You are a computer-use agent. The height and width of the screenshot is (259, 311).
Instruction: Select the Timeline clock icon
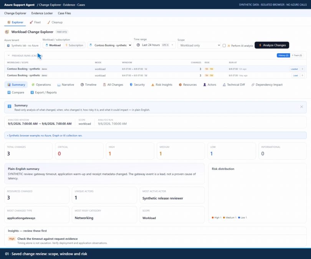click(x=82, y=85)
